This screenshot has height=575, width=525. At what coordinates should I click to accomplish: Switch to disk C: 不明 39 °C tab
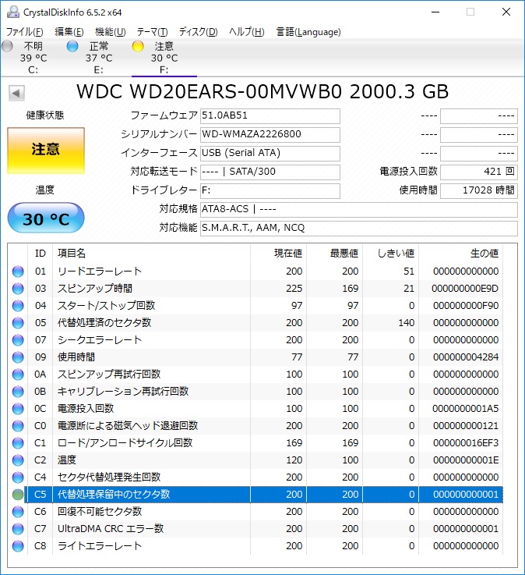[x=33, y=58]
